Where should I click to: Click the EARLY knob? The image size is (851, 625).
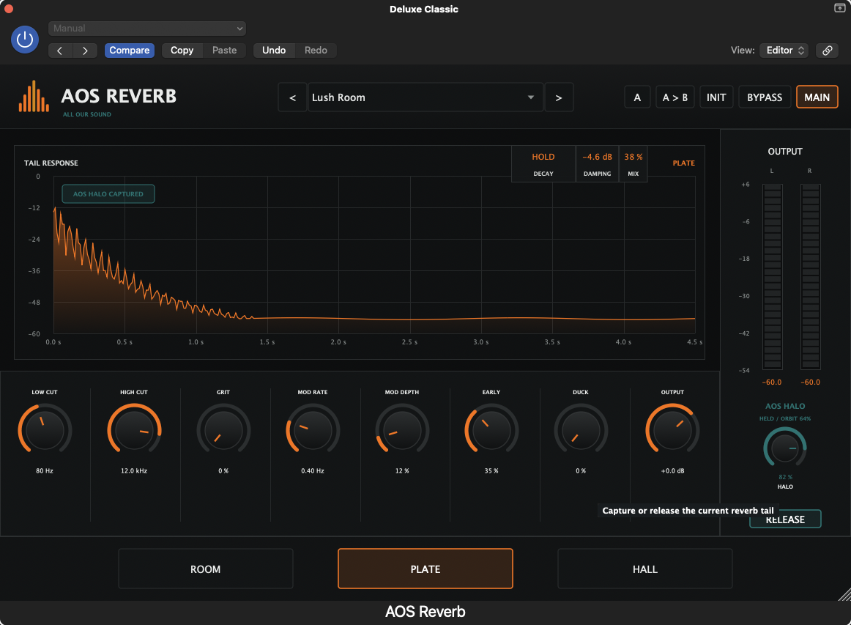[491, 430]
